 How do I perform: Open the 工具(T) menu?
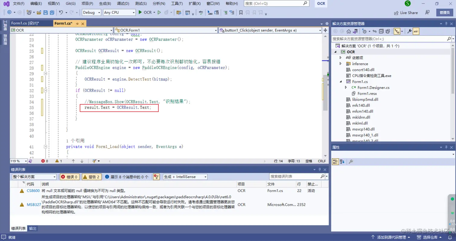177,4
